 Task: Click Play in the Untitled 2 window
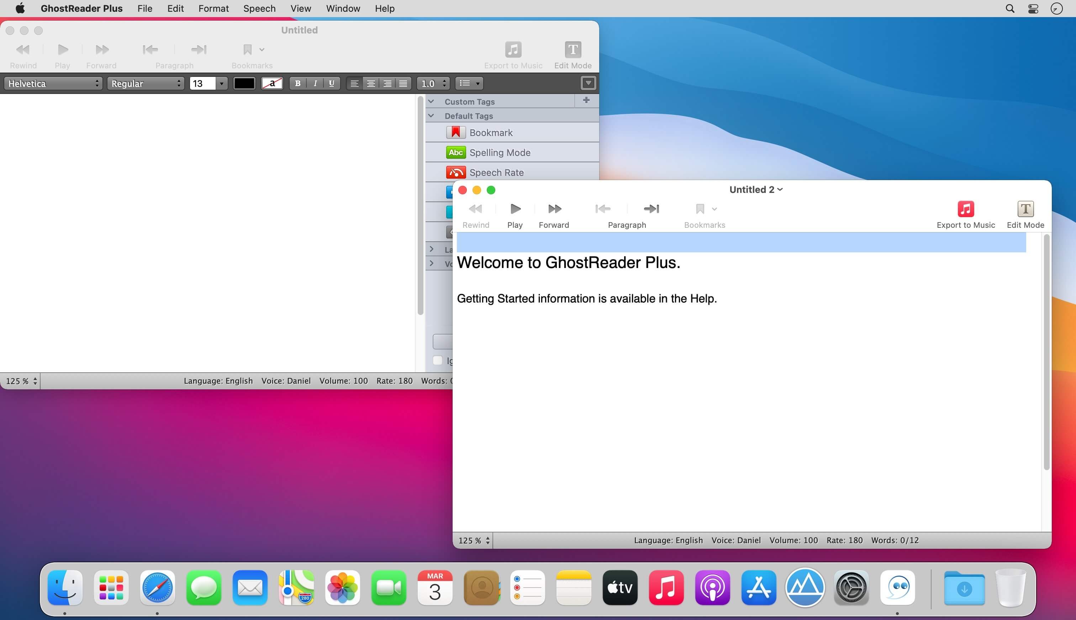pyautogui.click(x=515, y=209)
